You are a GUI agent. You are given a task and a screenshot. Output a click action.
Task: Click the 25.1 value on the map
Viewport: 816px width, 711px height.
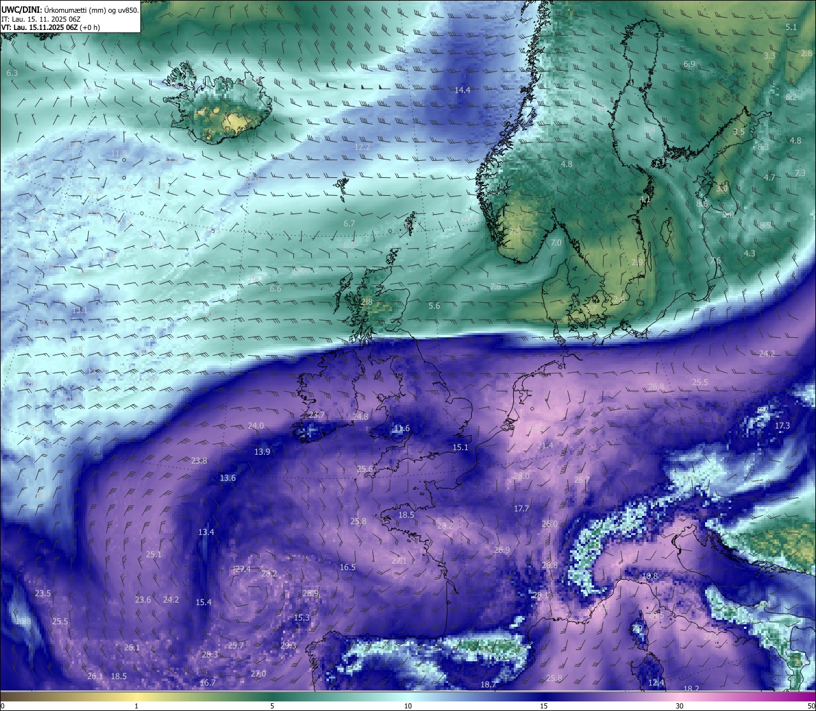click(x=154, y=554)
